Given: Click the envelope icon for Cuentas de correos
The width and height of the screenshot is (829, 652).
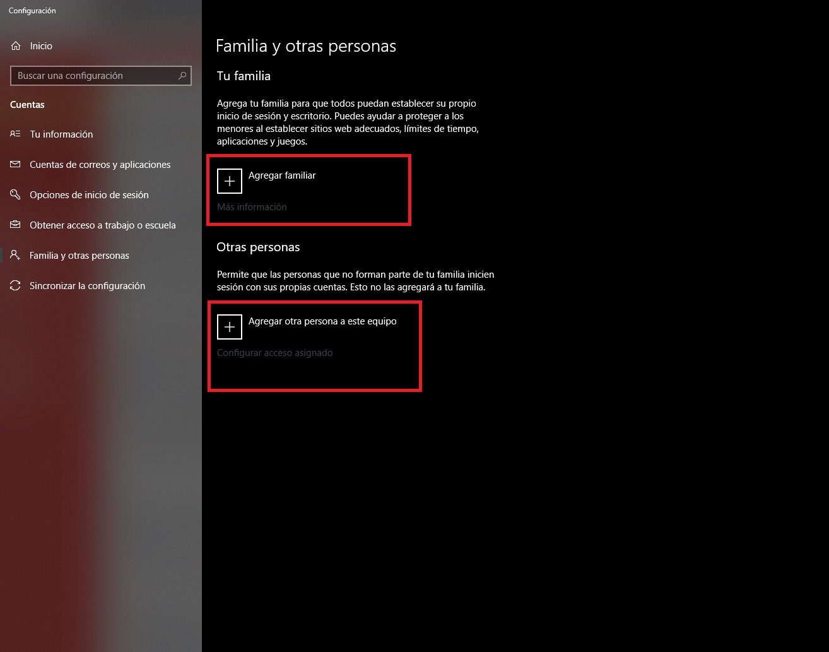Looking at the screenshot, I should pos(16,165).
